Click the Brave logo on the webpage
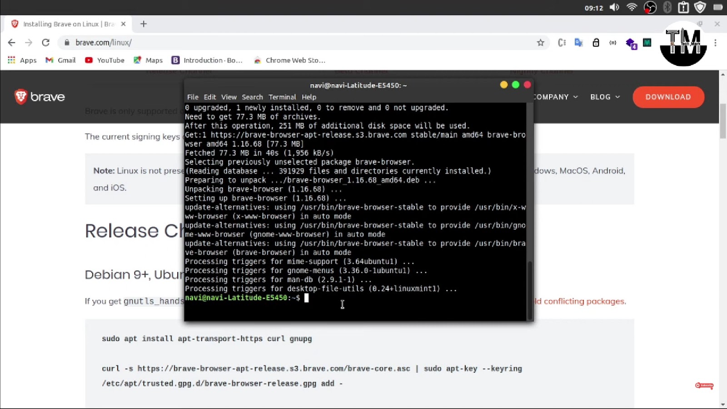Viewport: 727px width, 409px height. [40, 97]
